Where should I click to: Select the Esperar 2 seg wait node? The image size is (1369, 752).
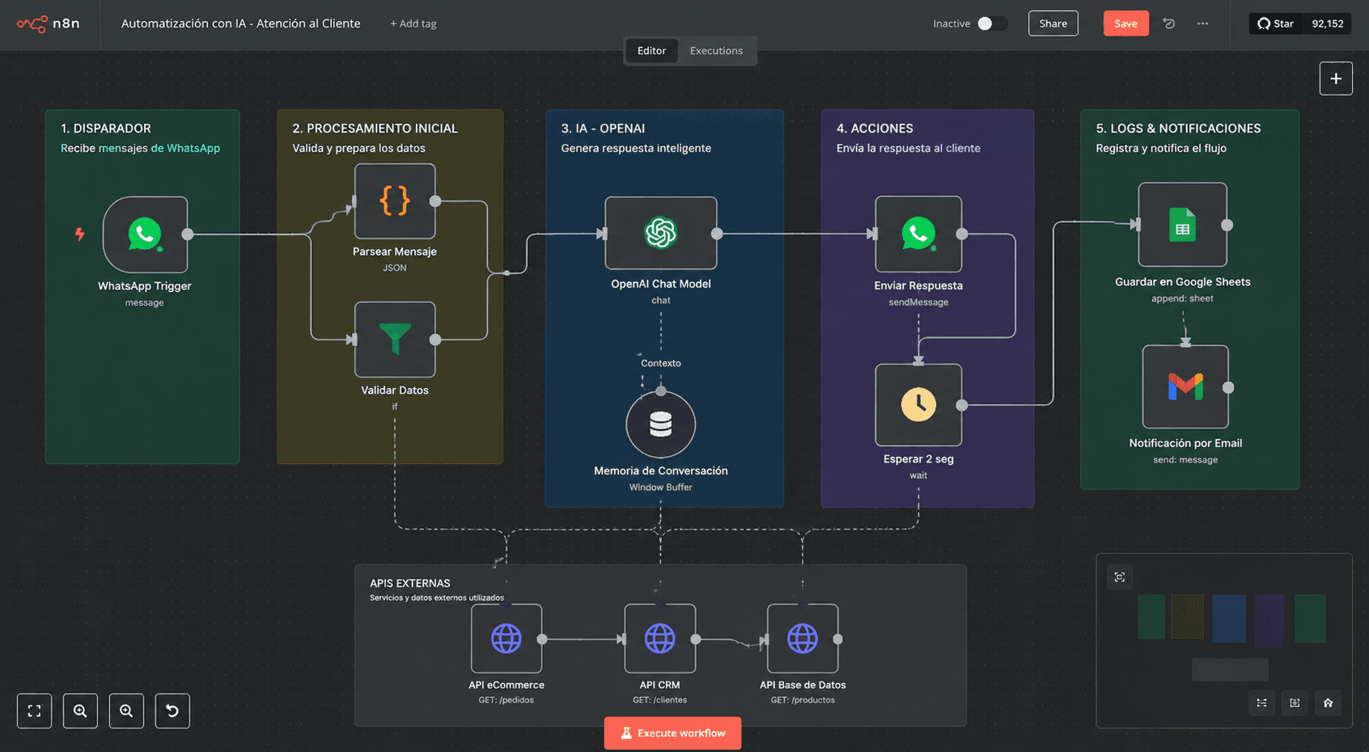click(918, 404)
